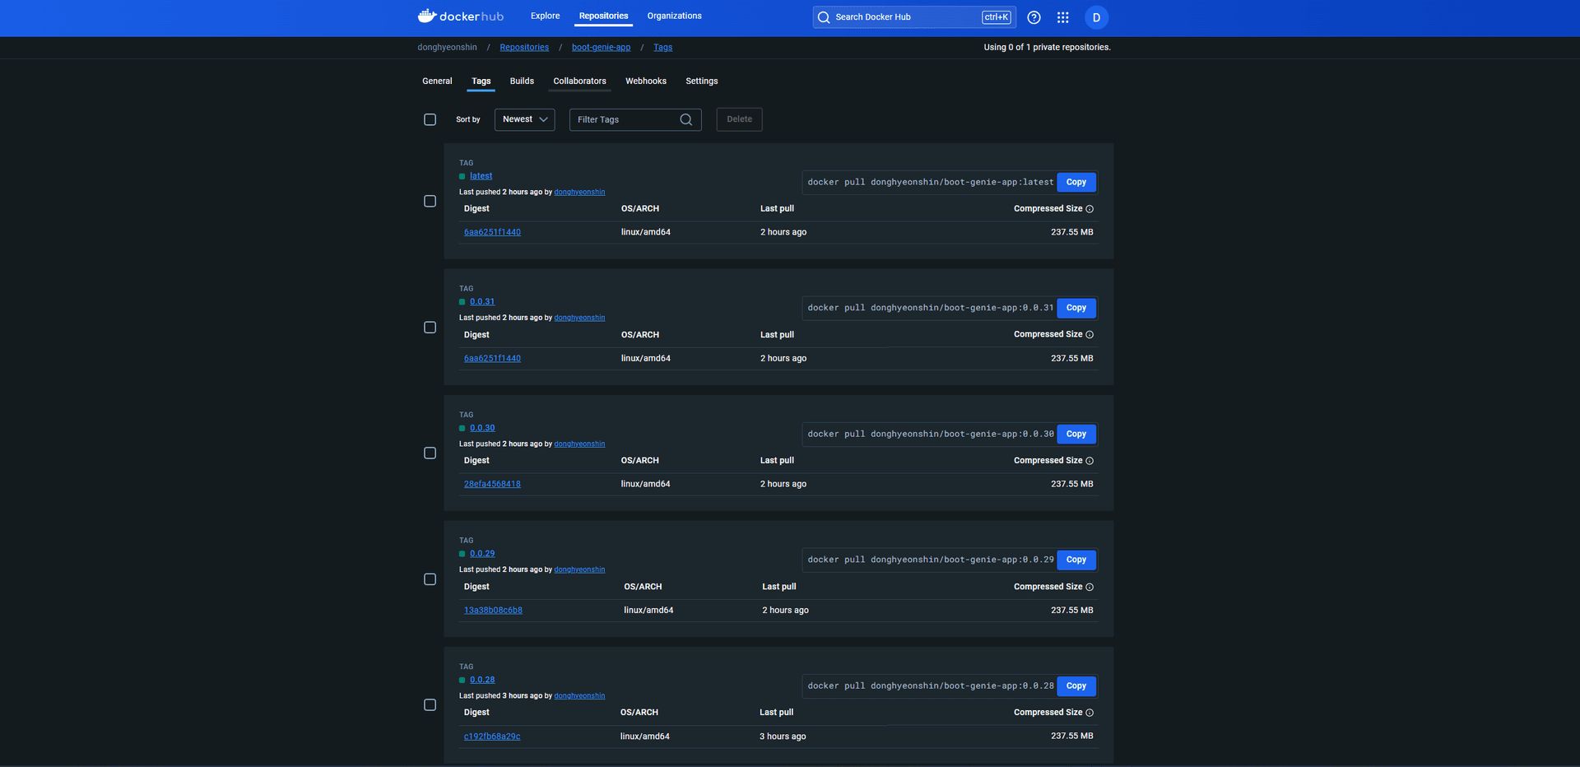Switch to the Settings tab
The image size is (1580, 767).
tap(702, 81)
